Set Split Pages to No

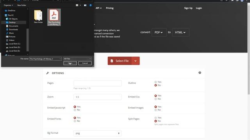[x=155, y=121]
